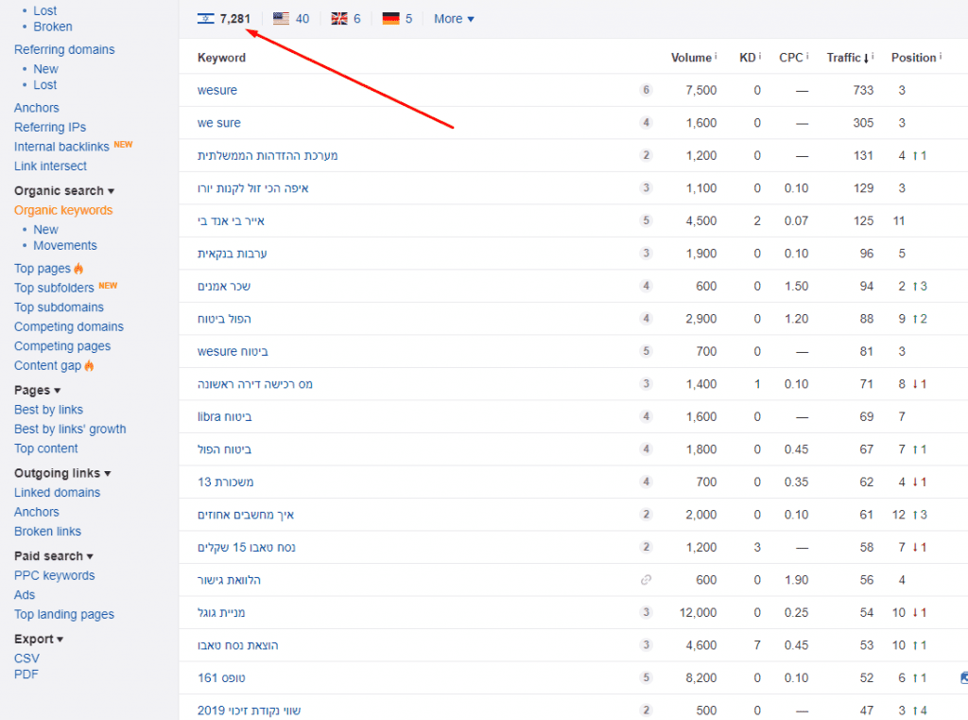Select the United States flag country filter
Screen dimensions: 968x720
click(x=291, y=19)
